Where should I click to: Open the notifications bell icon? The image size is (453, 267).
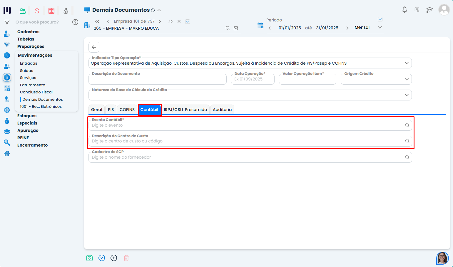(404, 10)
